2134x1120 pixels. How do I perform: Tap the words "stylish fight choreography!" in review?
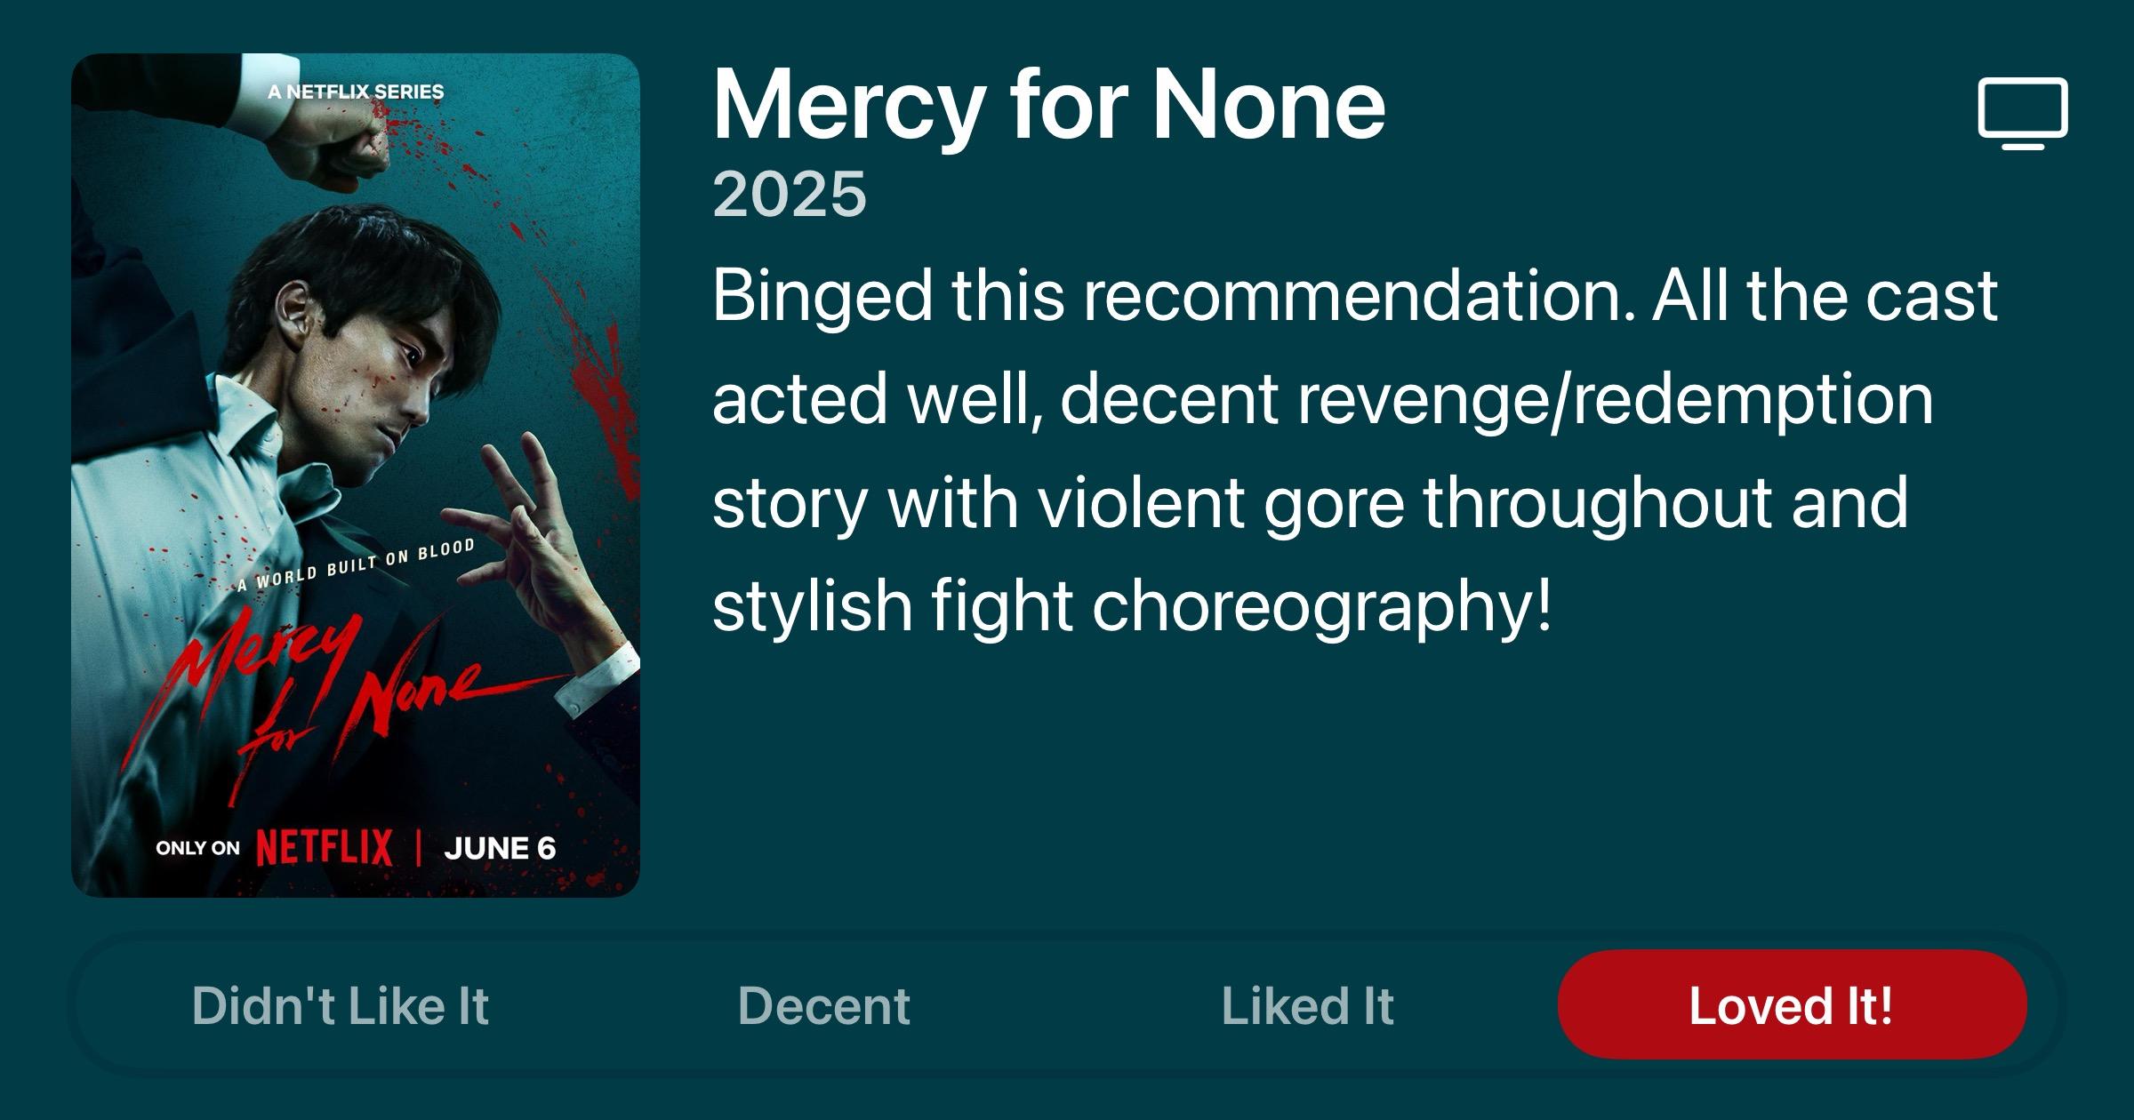coord(1132,606)
